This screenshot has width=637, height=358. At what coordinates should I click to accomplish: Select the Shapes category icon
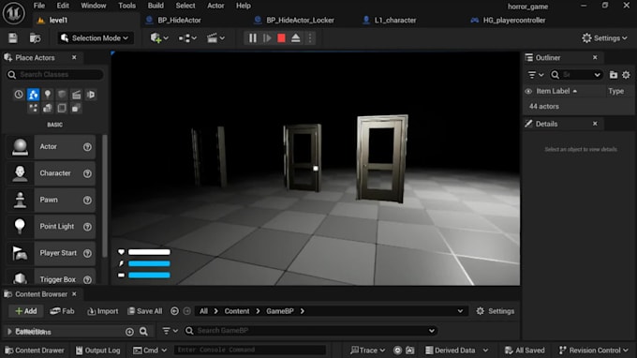[62, 95]
